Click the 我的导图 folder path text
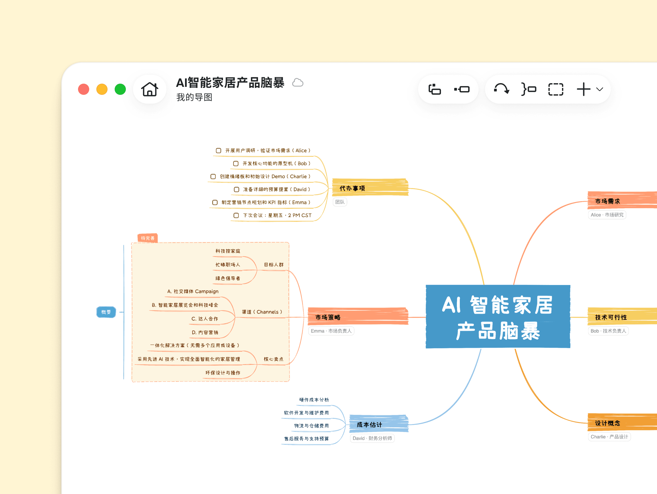 click(194, 97)
